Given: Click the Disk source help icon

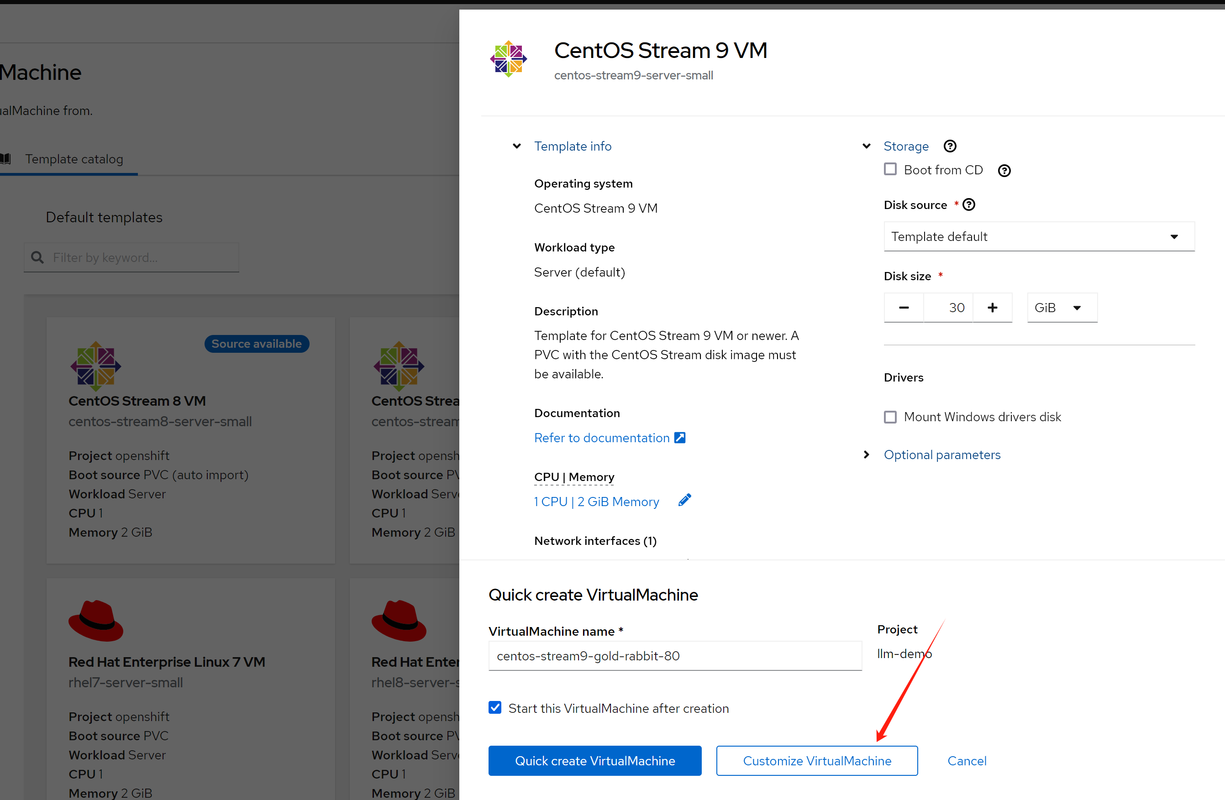Looking at the screenshot, I should (x=969, y=205).
